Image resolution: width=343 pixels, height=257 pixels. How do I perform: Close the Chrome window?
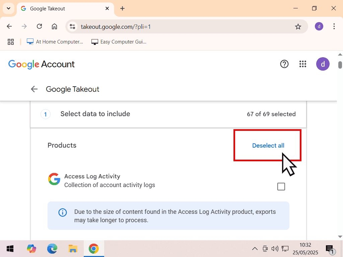pyautogui.click(x=334, y=8)
